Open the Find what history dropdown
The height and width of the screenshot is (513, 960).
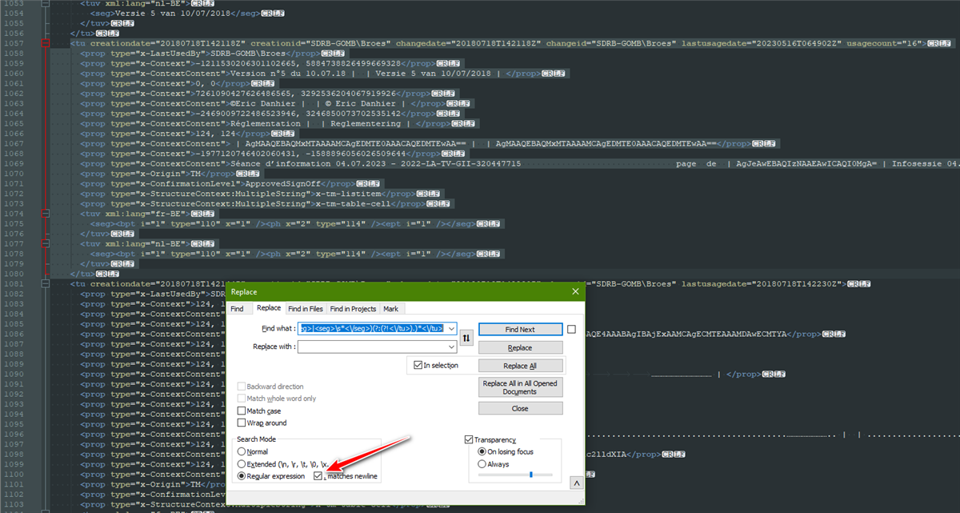pos(452,328)
